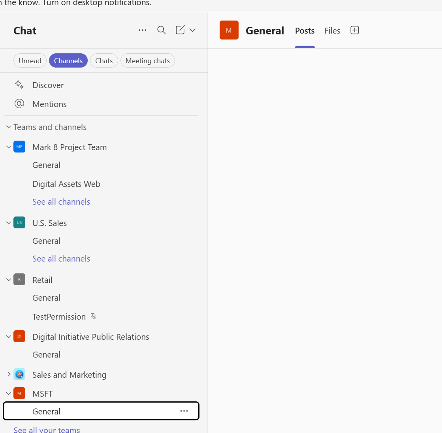Filter by Chats
This screenshot has height=433, width=442.
(x=104, y=60)
